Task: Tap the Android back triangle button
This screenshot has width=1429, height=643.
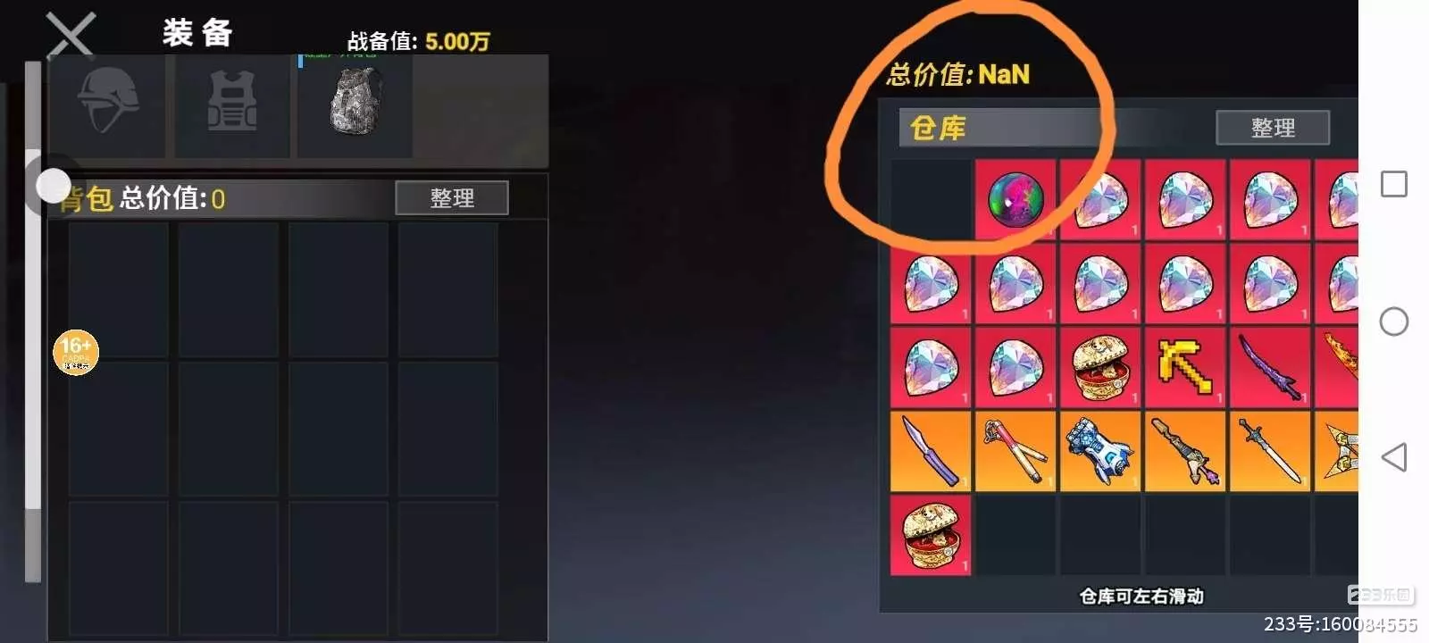Action: click(1394, 457)
